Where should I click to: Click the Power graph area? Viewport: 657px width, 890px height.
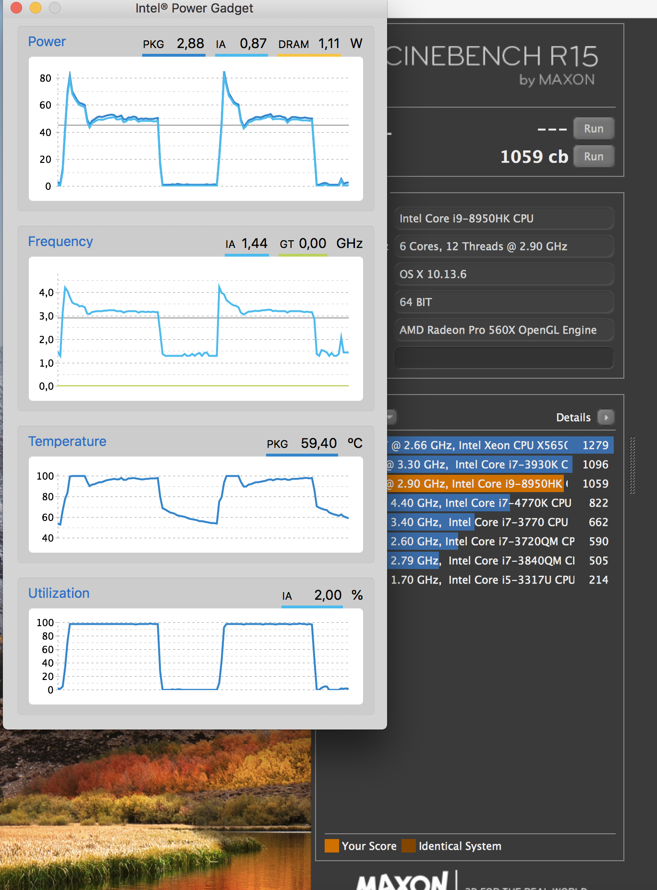196,129
